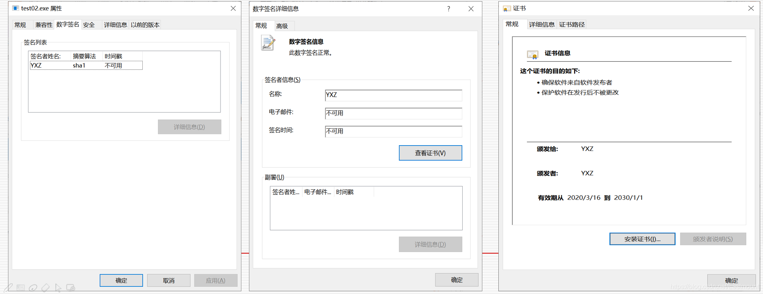The width and height of the screenshot is (763, 294).
Task: Click text 保护软件在发行后不被更改
Action: 580,92
